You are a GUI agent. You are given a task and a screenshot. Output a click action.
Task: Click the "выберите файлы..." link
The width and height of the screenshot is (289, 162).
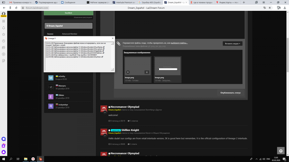[x=179, y=43]
